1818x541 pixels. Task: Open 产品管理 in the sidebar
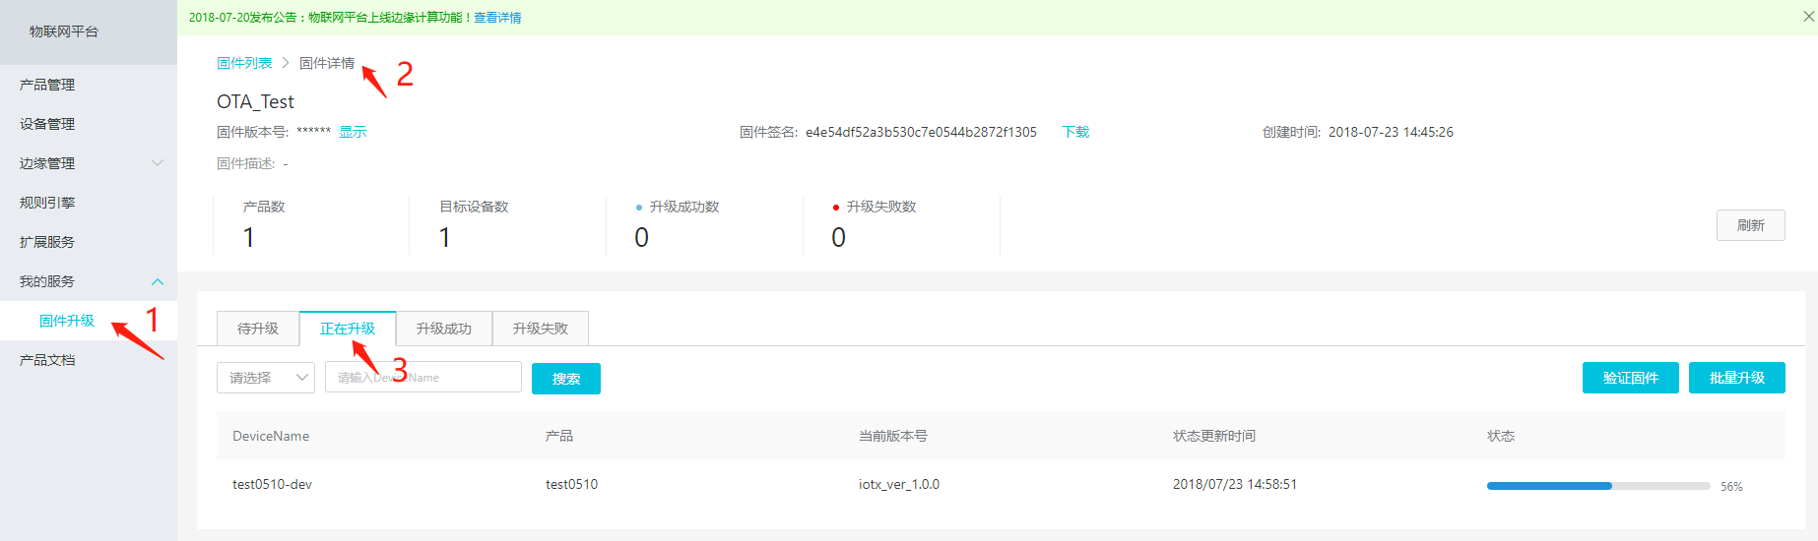[x=47, y=85]
